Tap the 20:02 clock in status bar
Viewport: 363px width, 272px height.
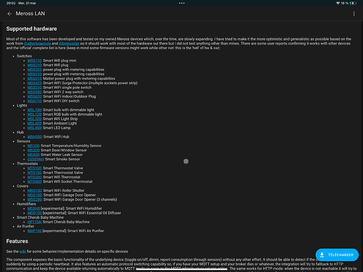11,3
